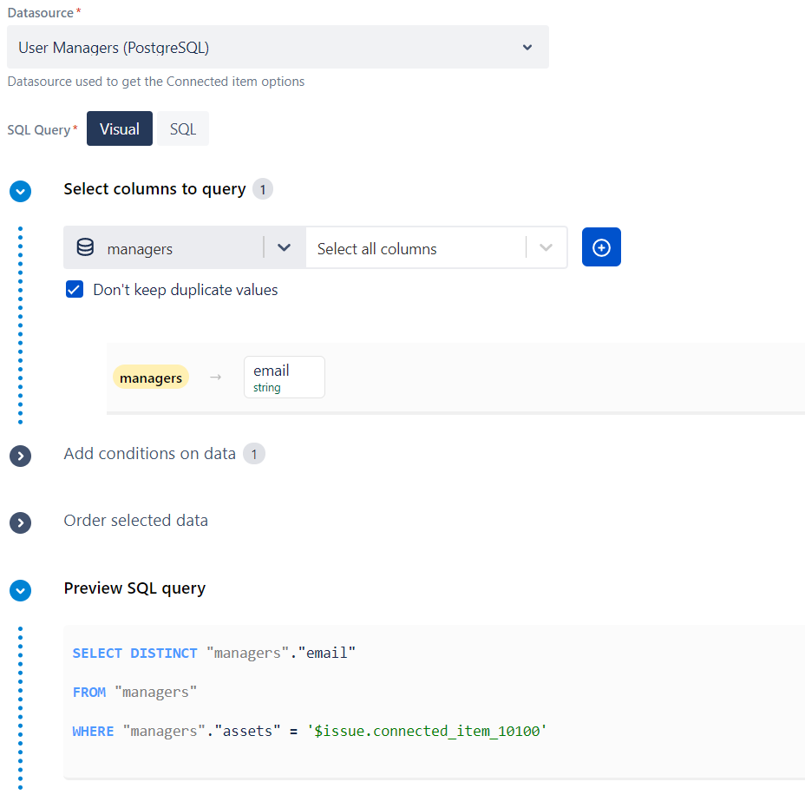805x808 pixels.
Task: Open the Datasource dropdown
Action: 278,48
